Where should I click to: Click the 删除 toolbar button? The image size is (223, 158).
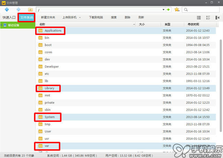tap(128, 18)
